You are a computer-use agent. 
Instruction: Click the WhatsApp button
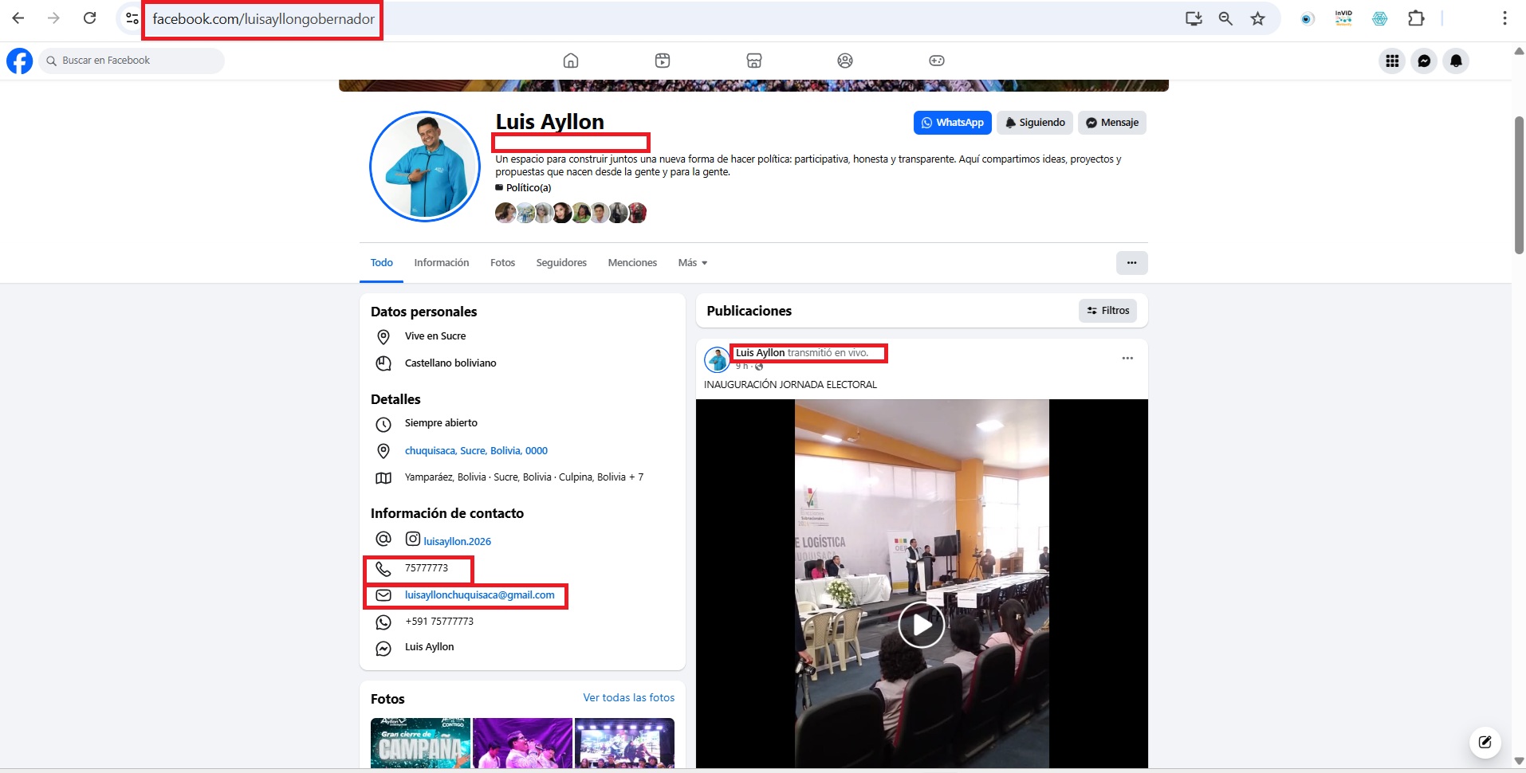pos(952,123)
